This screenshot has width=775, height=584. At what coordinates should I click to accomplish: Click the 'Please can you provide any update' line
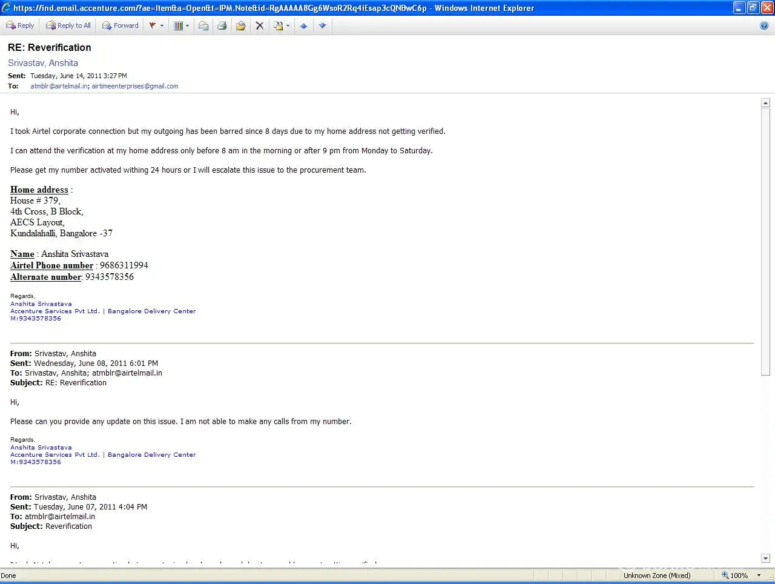click(181, 422)
